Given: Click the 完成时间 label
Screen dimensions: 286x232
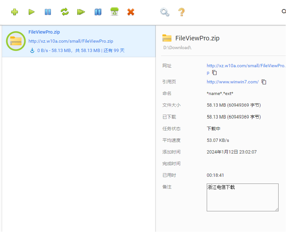Looking at the screenshot, I should (x=171, y=163).
